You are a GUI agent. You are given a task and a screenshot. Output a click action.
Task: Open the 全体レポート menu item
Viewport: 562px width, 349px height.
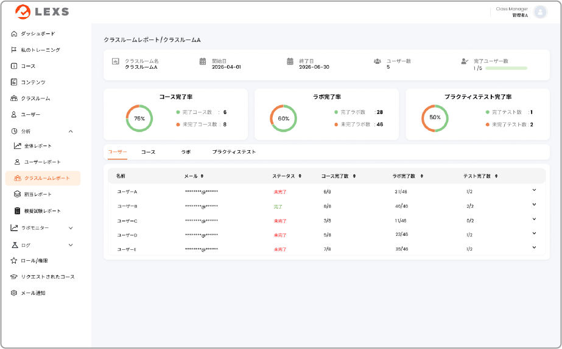click(38, 146)
